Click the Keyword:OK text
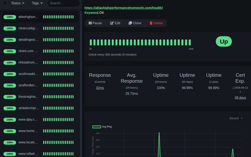The height and width of the screenshot is (157, 251). (x=94, y=13)
